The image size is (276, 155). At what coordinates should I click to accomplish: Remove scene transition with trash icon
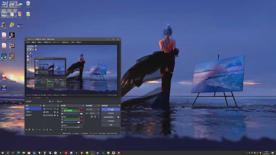(95, 117)
